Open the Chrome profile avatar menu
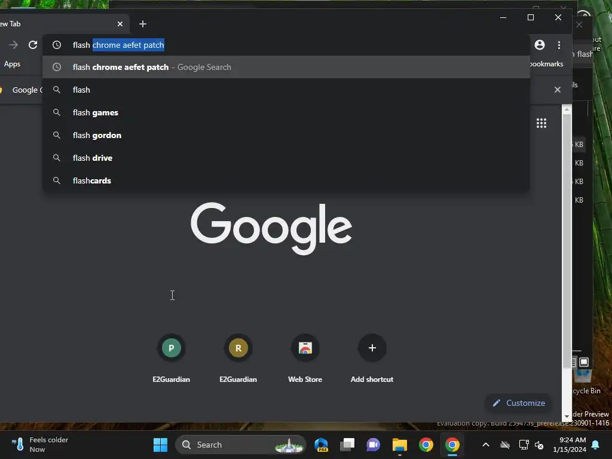The width and height of the screenshot is (612, 459). (x=540, y=45)
